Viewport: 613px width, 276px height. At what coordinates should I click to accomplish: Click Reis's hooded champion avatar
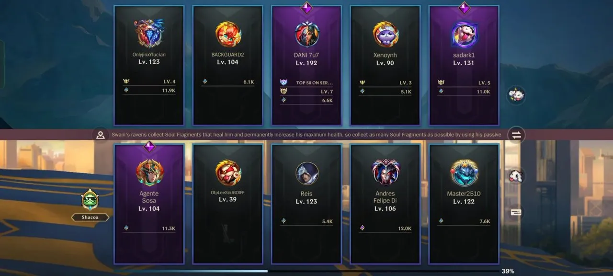pos(307,173)
